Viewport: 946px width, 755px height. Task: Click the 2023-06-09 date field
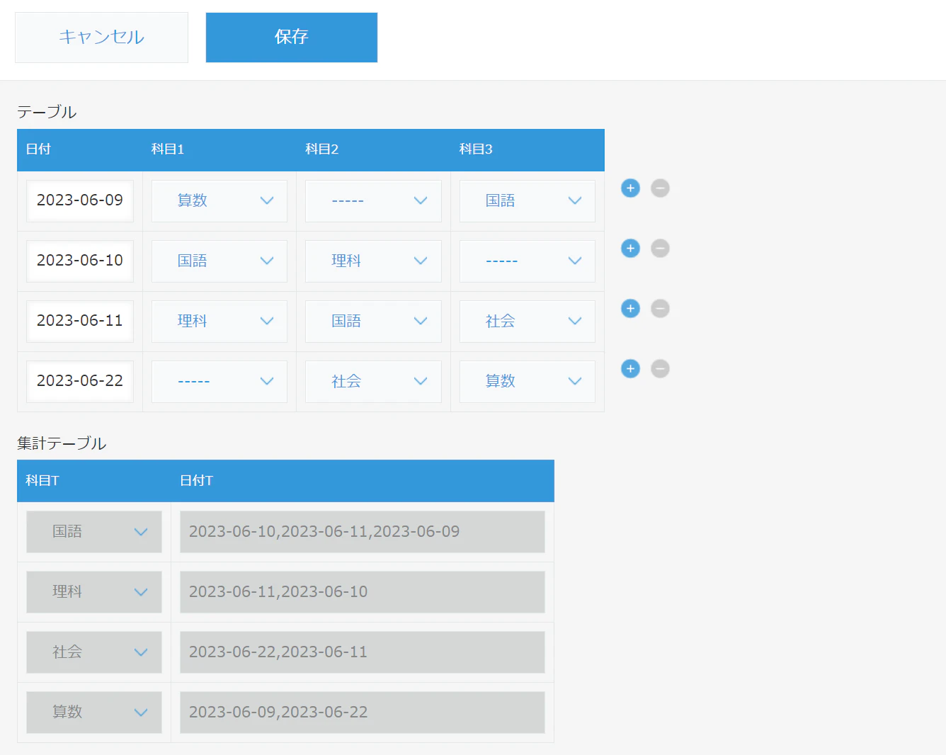(x=80, y=201)
